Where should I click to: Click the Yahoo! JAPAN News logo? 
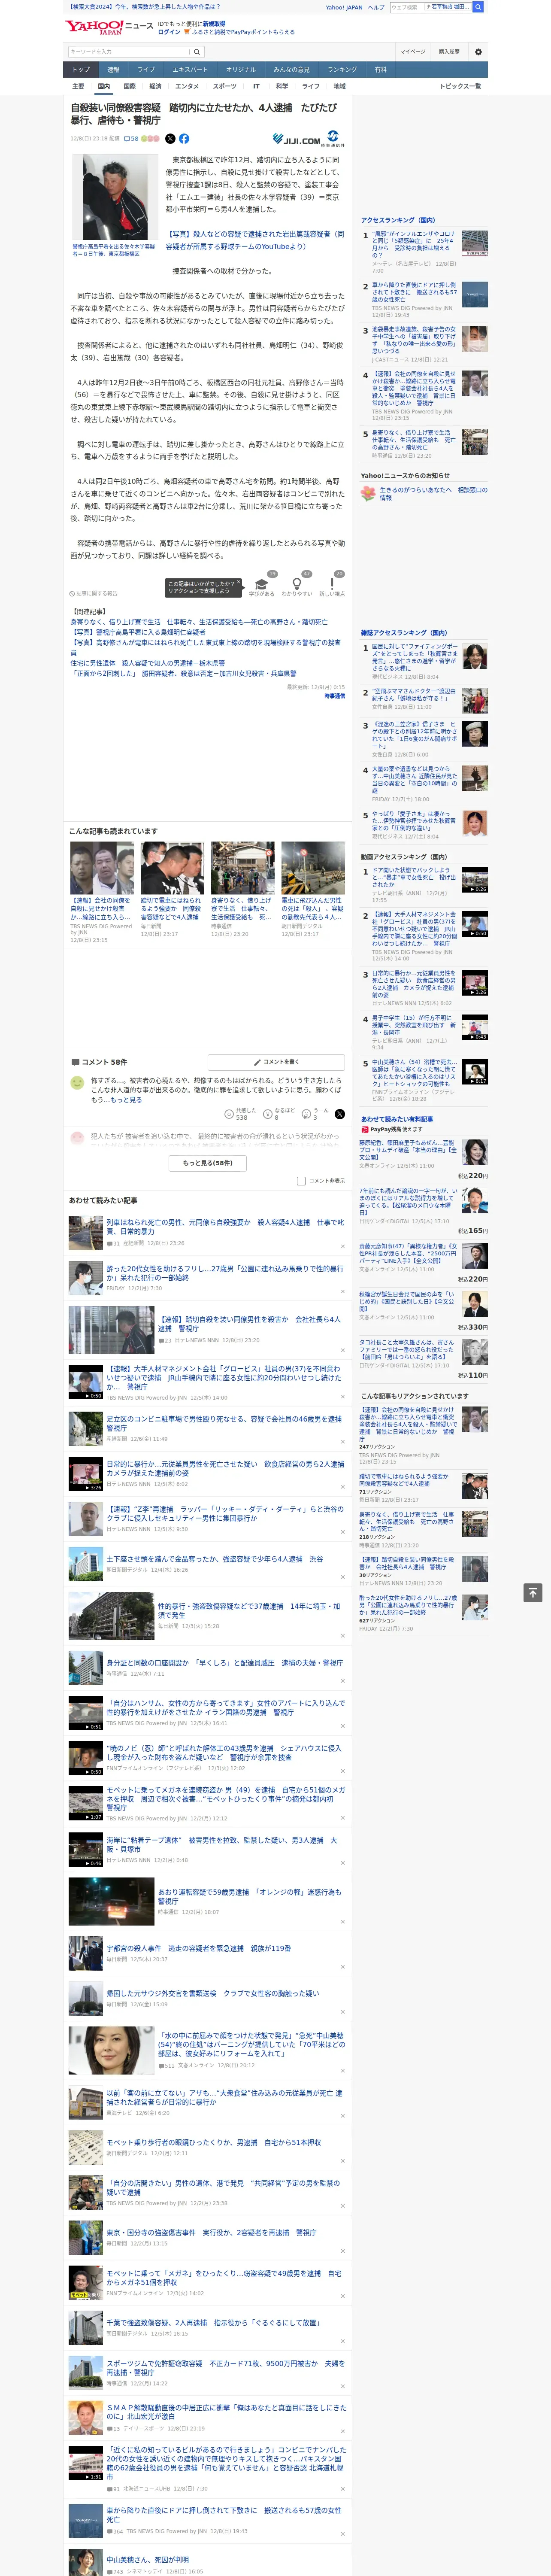(x=109, y=27)
